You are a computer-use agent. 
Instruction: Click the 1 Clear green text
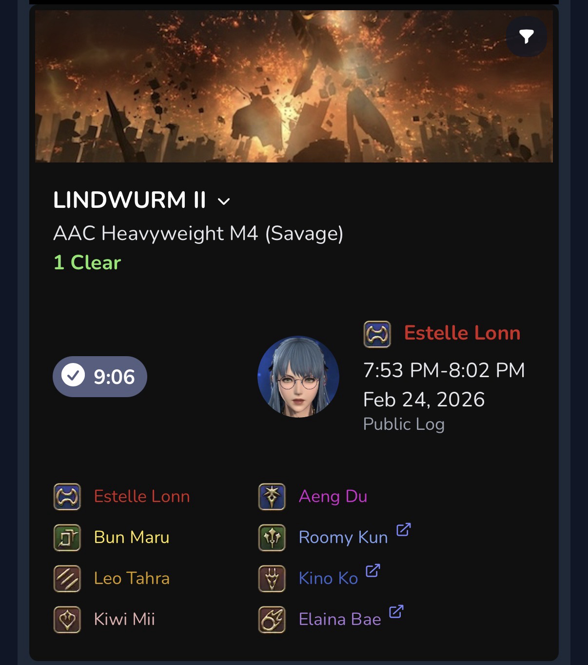87,262
